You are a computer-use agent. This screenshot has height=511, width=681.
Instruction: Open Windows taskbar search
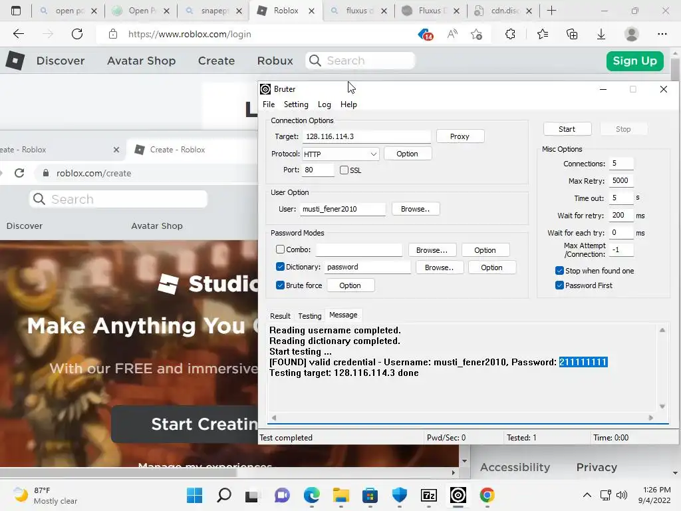[x=224, y=495]
